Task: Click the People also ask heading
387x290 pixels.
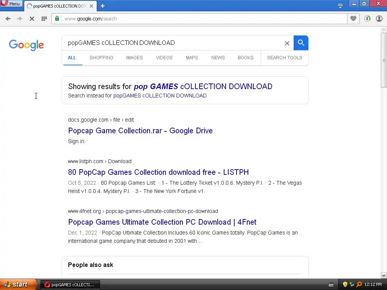Action: tap(91, 265)
